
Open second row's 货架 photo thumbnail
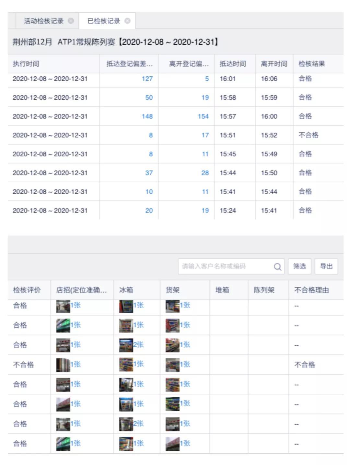point(172,325)
